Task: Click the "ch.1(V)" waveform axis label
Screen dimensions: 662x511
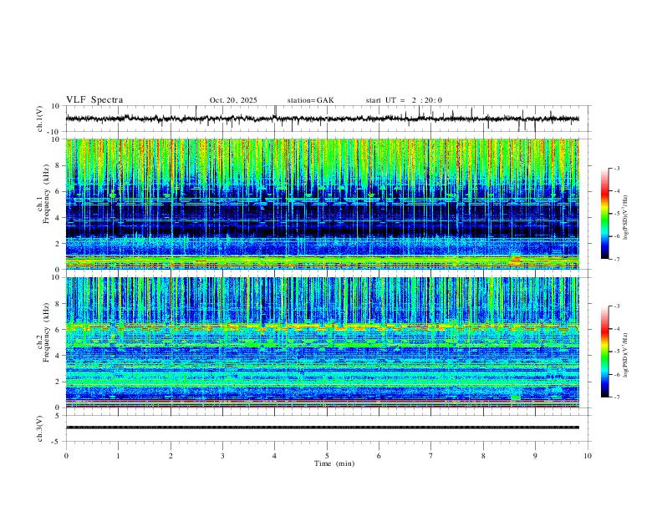Action: (x=40, y=119)
